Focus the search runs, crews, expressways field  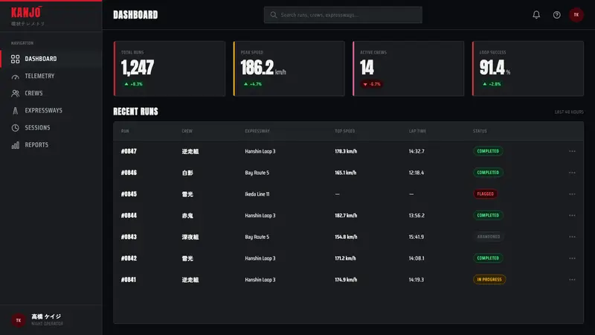pyautogui.click(x=343, y=15)
